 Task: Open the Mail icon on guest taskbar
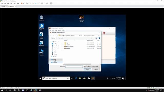coord(89,78)
